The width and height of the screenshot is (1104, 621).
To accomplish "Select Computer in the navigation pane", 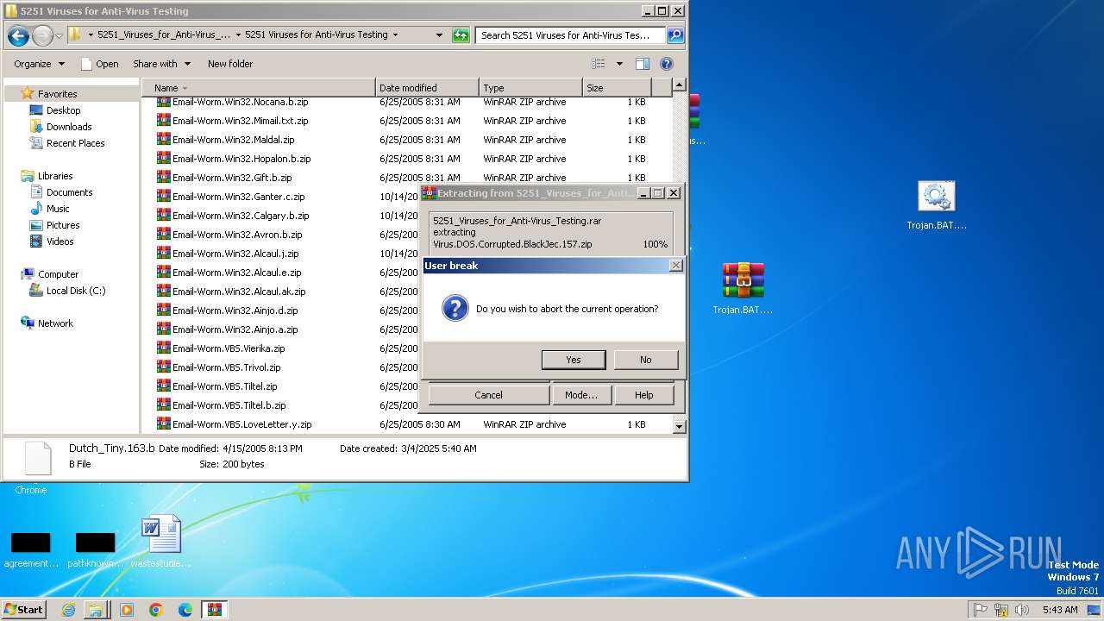I will click(58, 274).
